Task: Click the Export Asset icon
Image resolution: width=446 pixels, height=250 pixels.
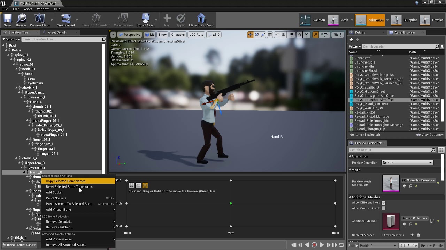Action: point(145,20)
